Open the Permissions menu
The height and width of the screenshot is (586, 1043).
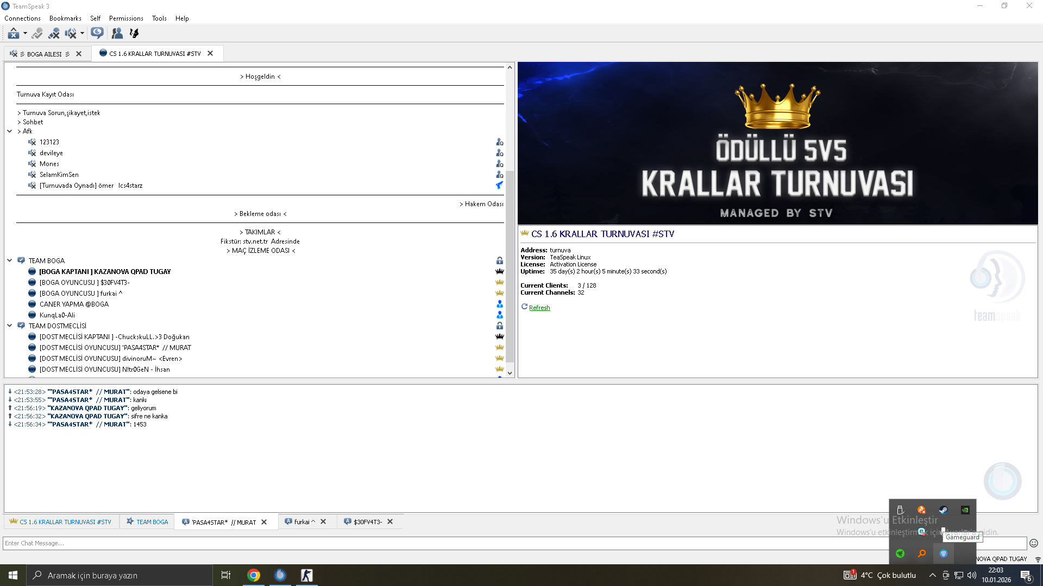126,18
